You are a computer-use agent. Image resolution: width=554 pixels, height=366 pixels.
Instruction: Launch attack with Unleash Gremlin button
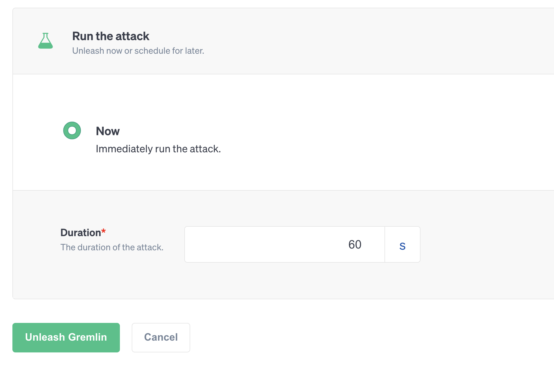tap(66, 337)
